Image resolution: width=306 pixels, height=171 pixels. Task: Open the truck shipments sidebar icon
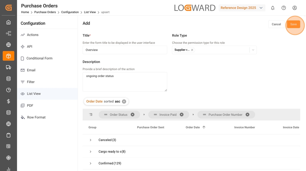(8, 67)
